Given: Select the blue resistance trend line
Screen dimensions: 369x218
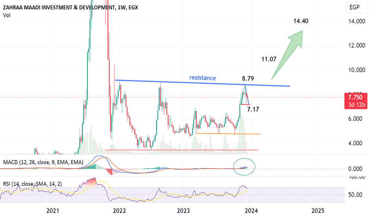Looking at the screenshot, I should (x=202, y=83).
